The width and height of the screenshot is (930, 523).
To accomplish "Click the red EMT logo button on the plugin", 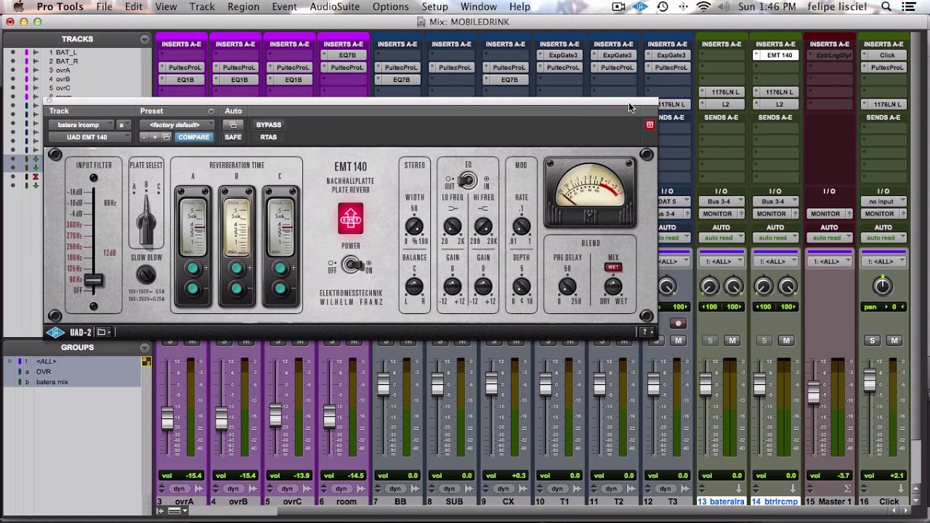I will (351, 219).
